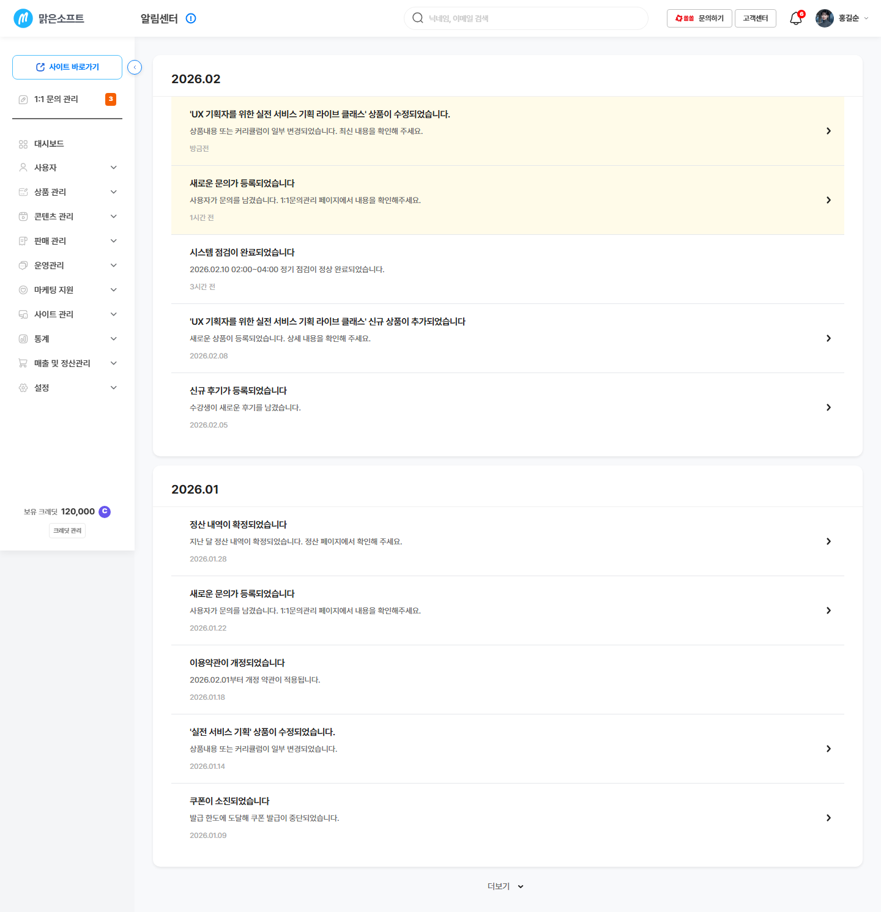The image size is (881, 912).
Task: Open the 쿠폰이 소진되었습니다 notification arrow
Action: [828, 818]
